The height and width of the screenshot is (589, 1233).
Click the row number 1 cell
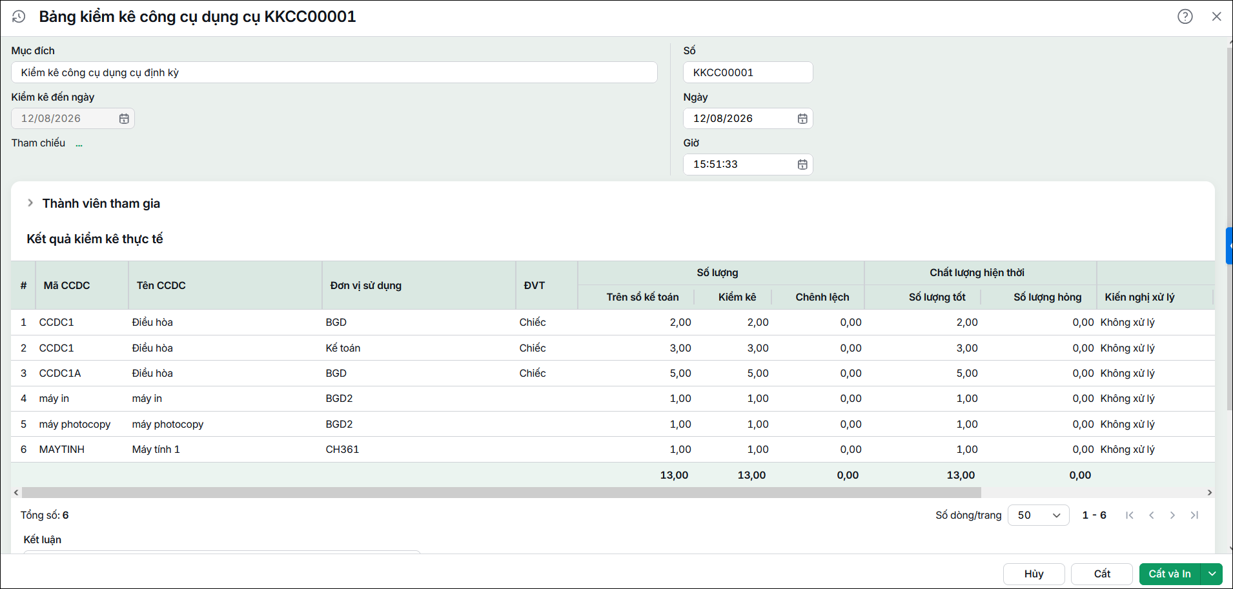[23, 322]
